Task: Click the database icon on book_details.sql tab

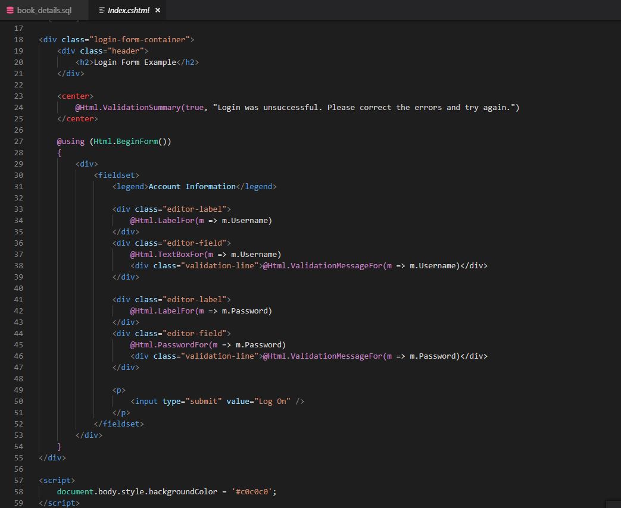Action: pos(10,10)
